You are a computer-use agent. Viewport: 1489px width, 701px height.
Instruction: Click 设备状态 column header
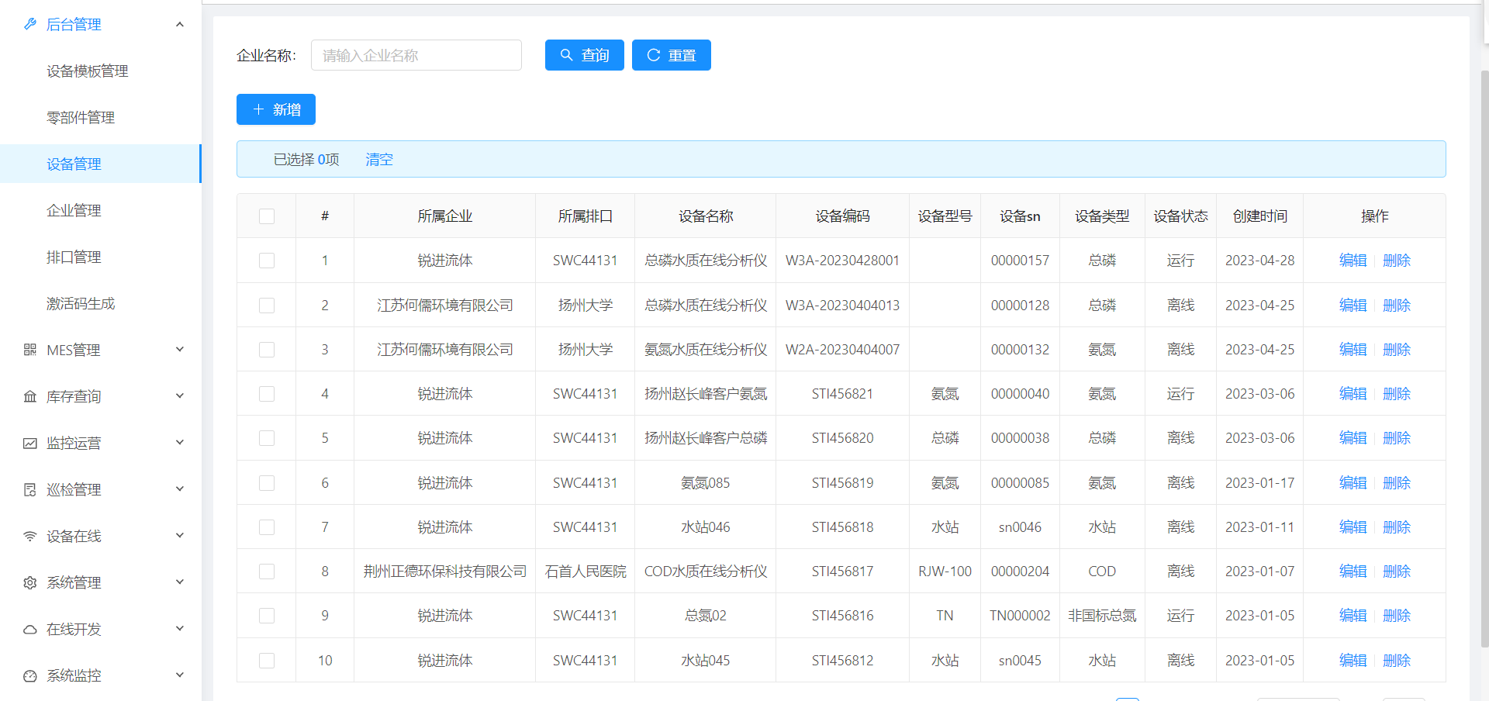click(1180, 216)
